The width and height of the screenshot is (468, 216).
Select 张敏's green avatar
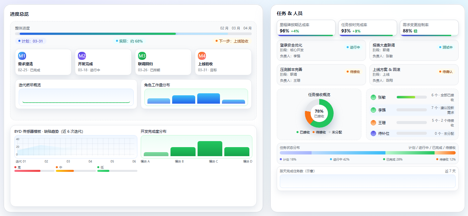373,97
